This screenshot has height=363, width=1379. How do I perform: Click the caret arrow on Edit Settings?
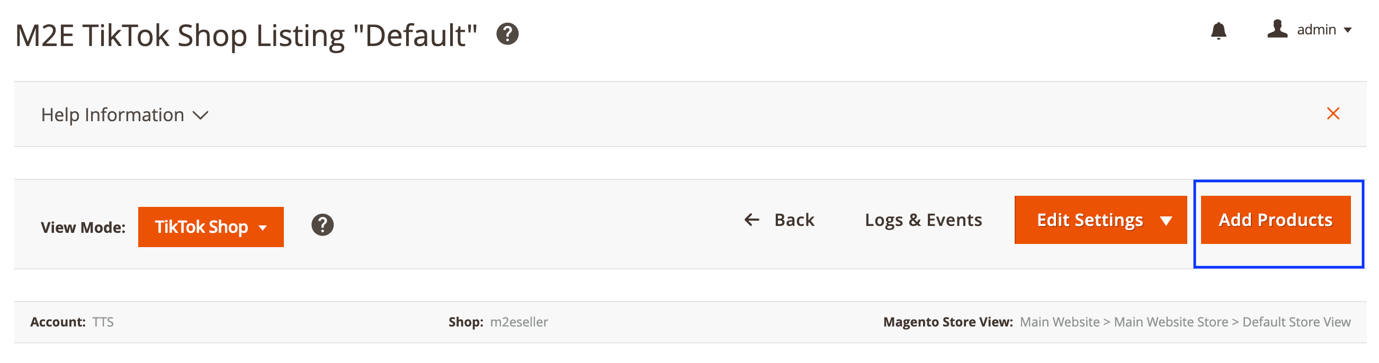(x=1166, y=220)
